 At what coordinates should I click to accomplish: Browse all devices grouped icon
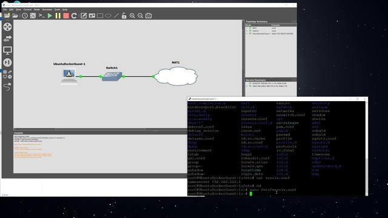(7, 74)
